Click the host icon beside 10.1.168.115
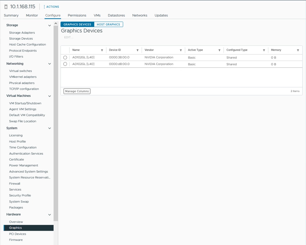The height and width of the screenshot is (245, 306). (x=6, y=7)
